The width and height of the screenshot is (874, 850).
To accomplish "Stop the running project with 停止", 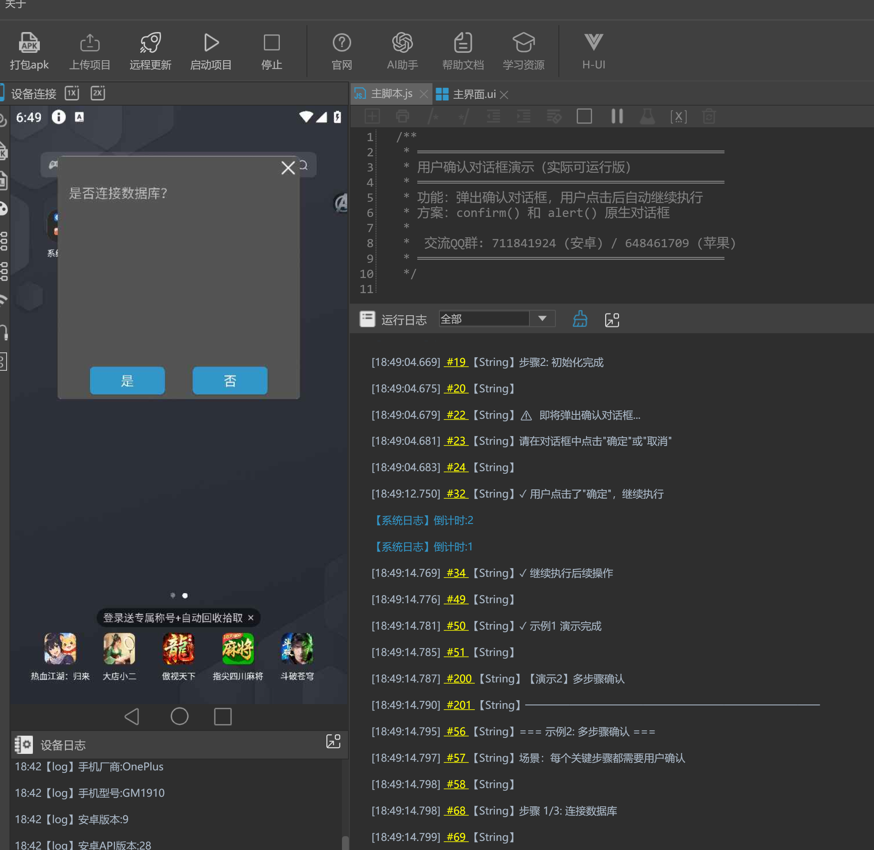I will (272, 52).
